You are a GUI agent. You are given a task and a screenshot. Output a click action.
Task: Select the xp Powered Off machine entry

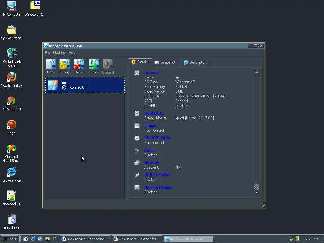pyautogui.click(x=85, y=85)
